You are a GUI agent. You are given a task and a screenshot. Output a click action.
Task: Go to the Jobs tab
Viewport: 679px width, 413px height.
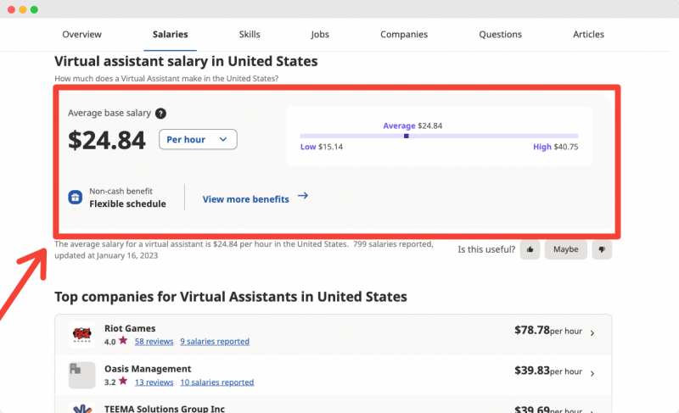pyautogui.click(x=320, y=34)
